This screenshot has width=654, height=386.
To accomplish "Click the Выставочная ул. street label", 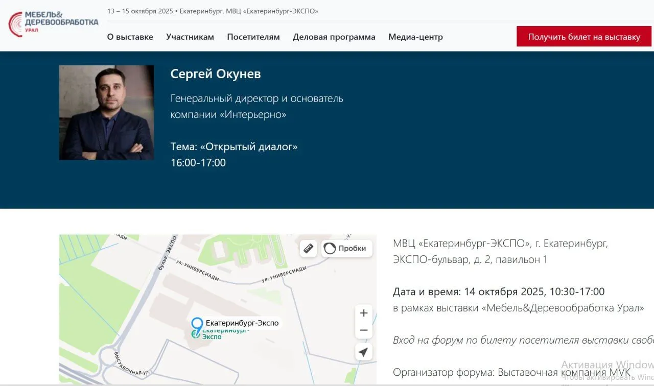I will (x=127, y=364).
